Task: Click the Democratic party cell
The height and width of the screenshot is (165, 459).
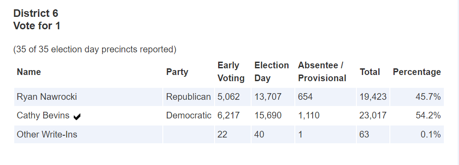Action: [189, 115]
